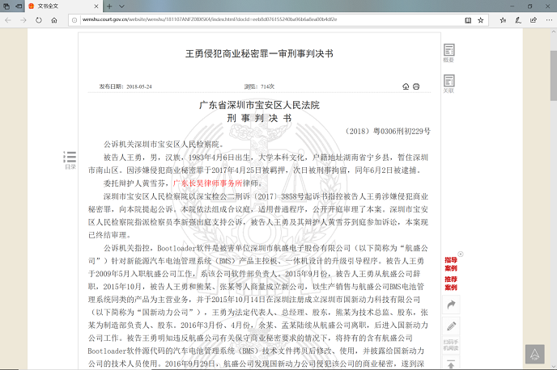
Task: Open 扫码手机阅读 QR code reading
Action: (451, 345)
